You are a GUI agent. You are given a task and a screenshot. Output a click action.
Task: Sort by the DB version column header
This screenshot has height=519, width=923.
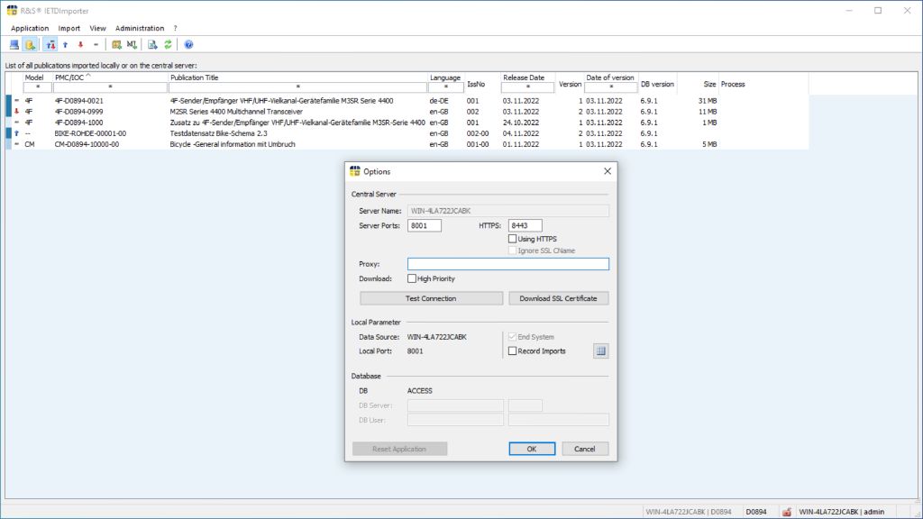click(x=657, y=84)
